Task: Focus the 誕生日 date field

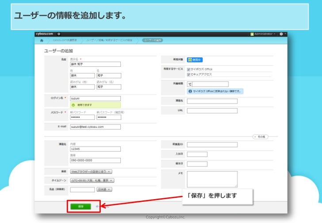Action: point(197,164)
